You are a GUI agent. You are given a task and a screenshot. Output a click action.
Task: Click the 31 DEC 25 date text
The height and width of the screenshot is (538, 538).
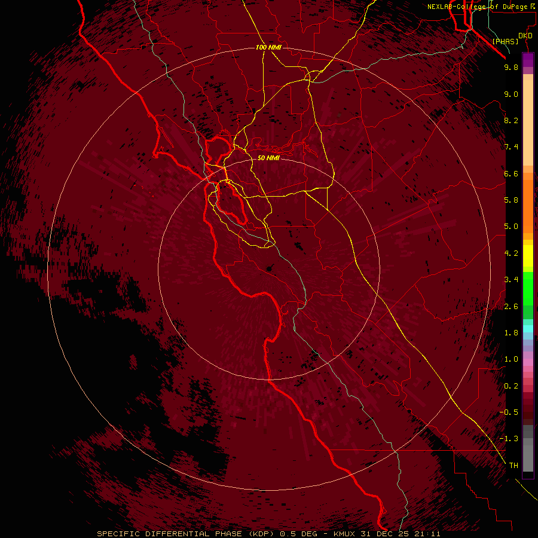(386, 534)
